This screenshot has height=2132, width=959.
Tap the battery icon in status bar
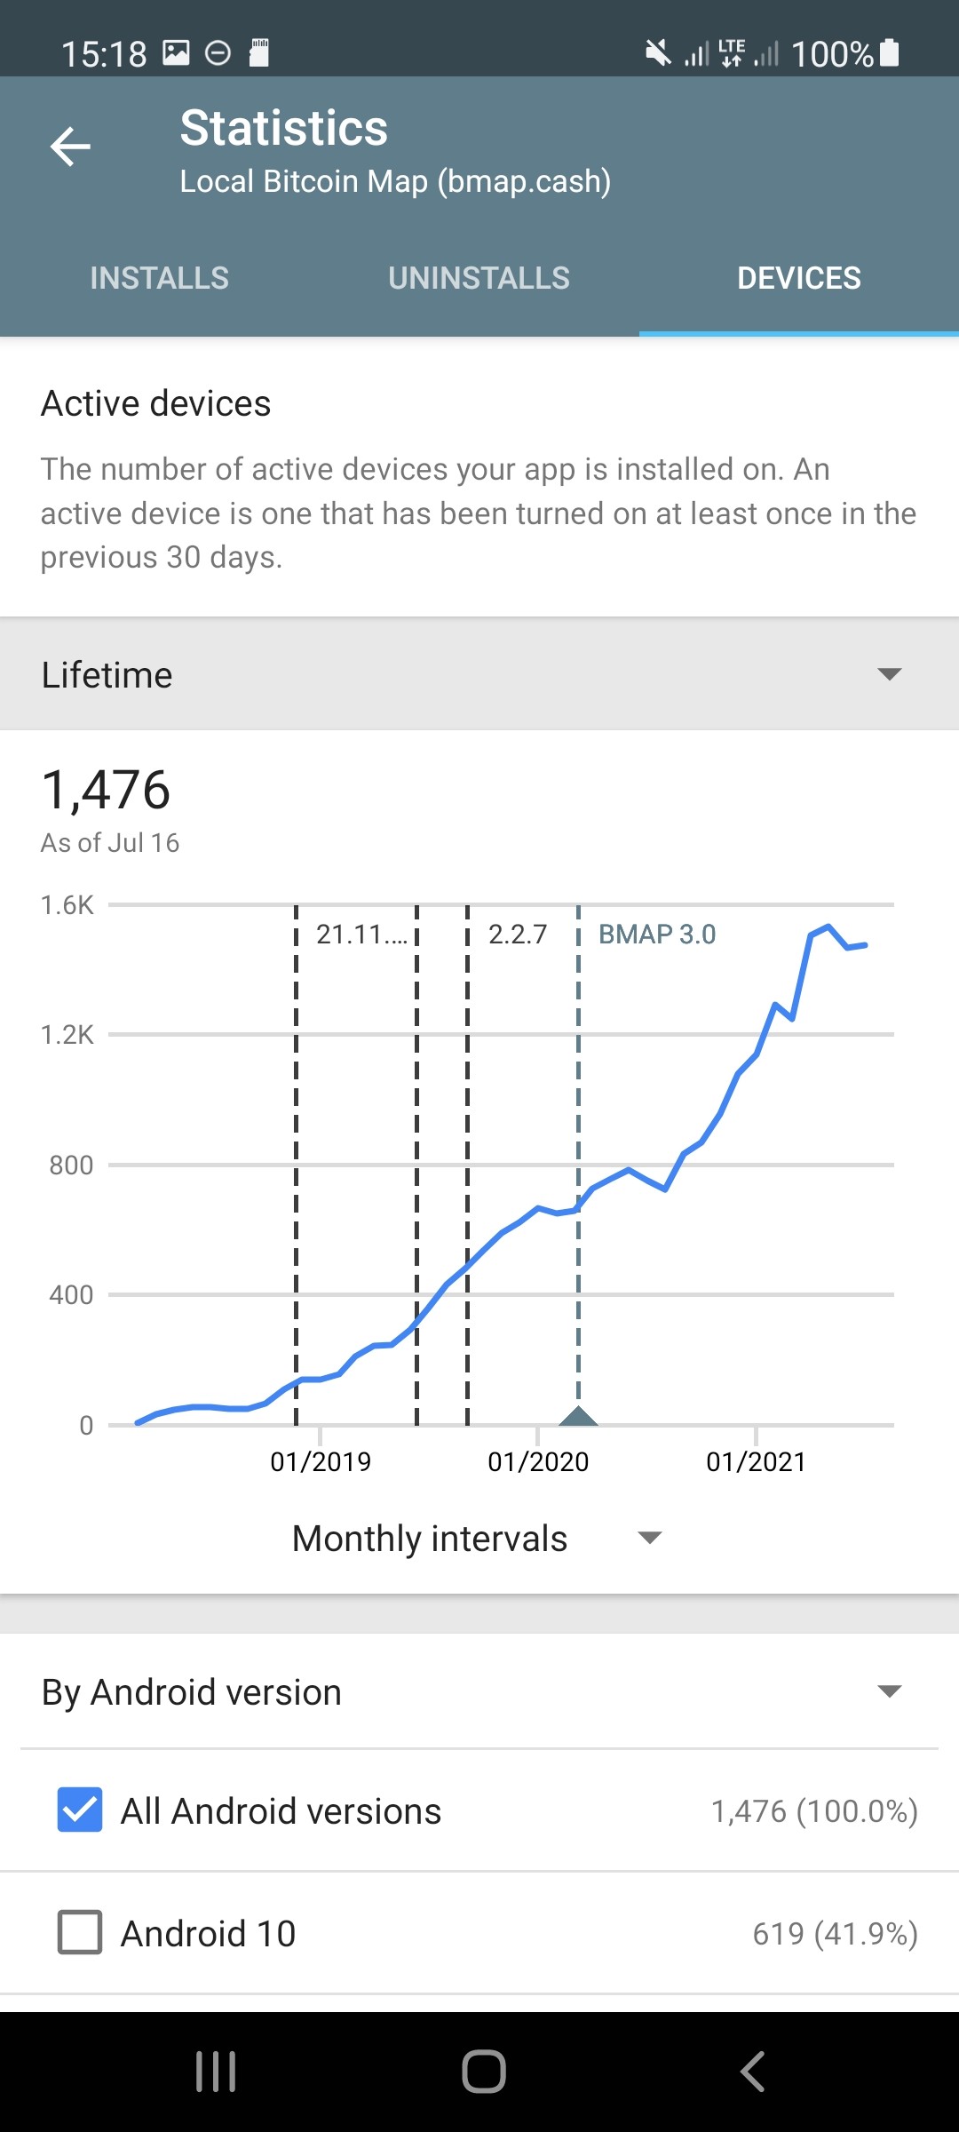tap(889, 53)
